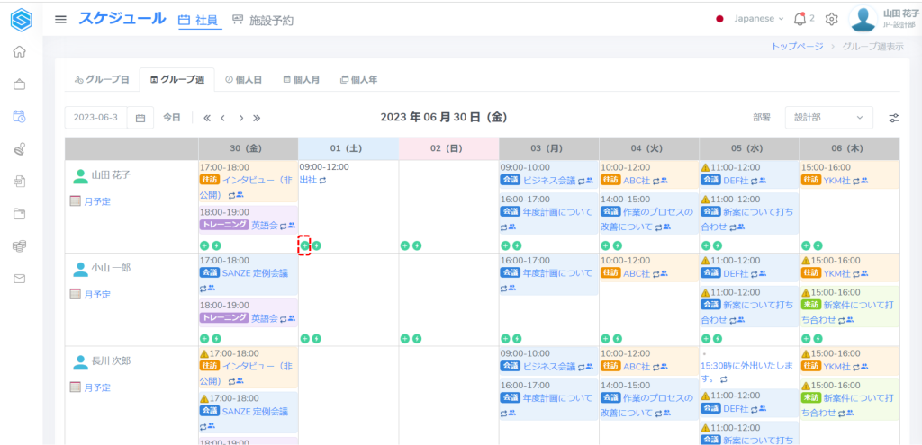Click the home icon in left sidebar

pyautogui.click(x=19, y=51)
